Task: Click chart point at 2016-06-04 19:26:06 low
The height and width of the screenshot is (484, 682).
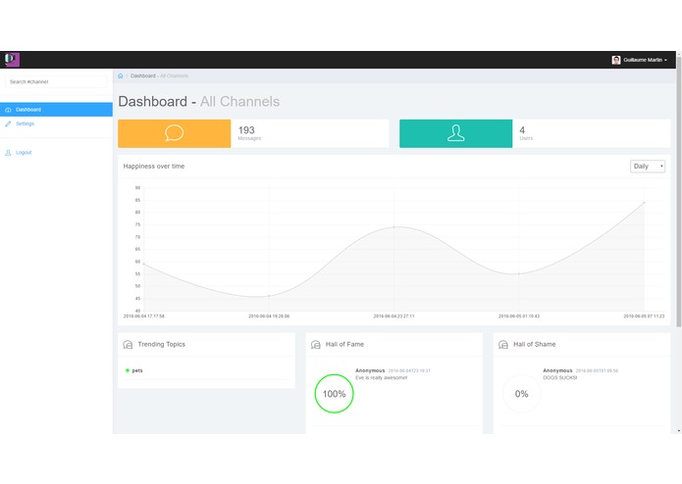Action: 269,296
